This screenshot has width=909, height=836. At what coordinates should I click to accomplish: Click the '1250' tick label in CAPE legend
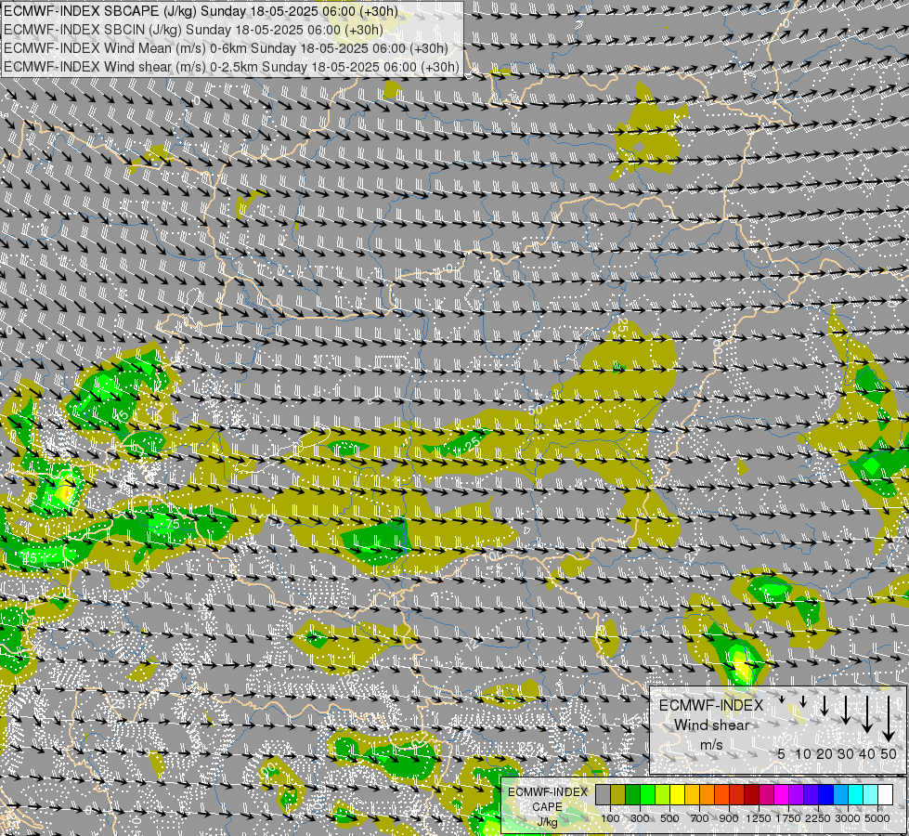pyautogui.click(x=759, y=818)
